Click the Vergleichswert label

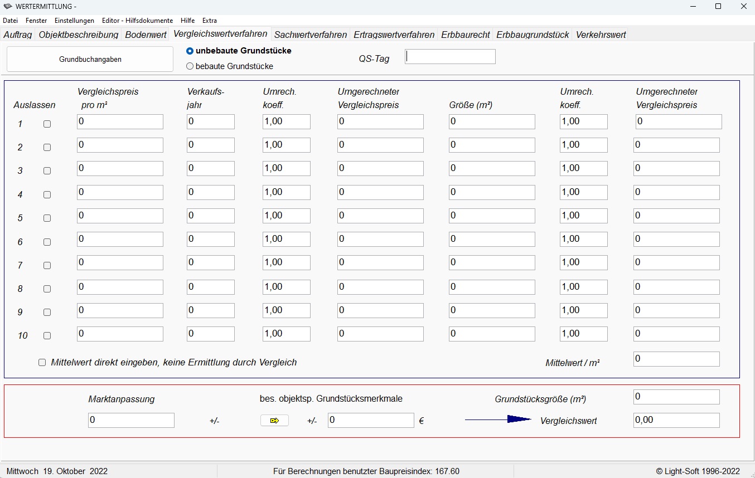568,421
